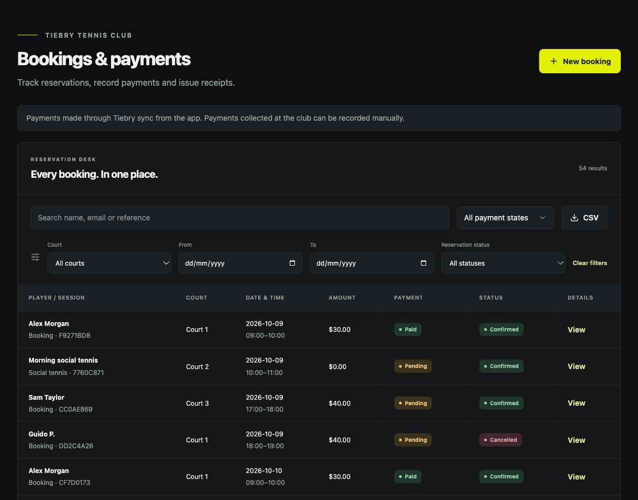638x500 pixels.
Task: View details for Guido P. booking
Action: pos(576,440)
